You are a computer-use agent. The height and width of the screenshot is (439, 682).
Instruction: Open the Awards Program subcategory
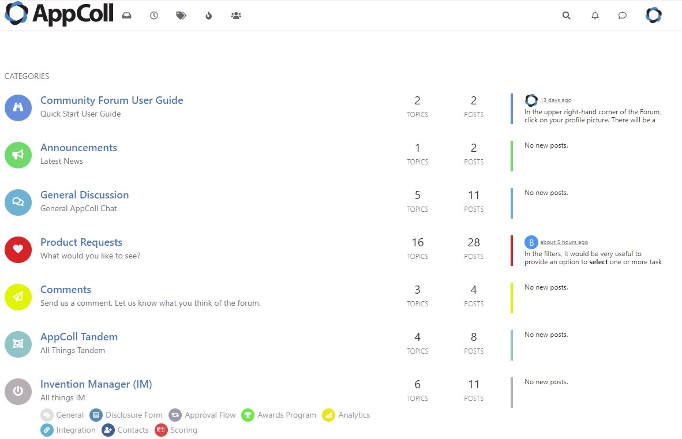tap(286, 415)
